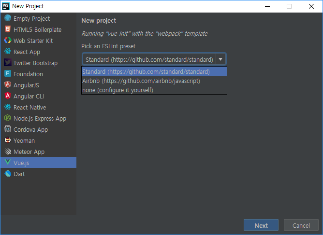323x235 pixels.
Task: Select the React App atom icon
Action: click(8, 52)
